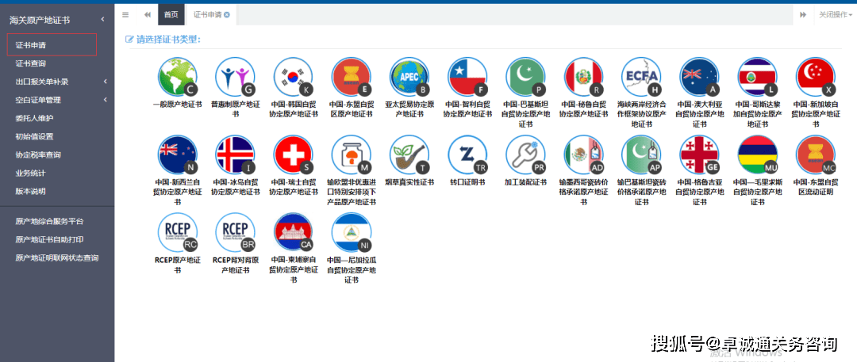Select 中国-新加坡自贸协定 flag icon
Screen dimensions: 857x362
815,77
